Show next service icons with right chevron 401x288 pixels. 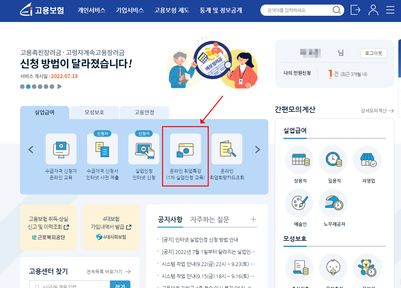(257, 150)
